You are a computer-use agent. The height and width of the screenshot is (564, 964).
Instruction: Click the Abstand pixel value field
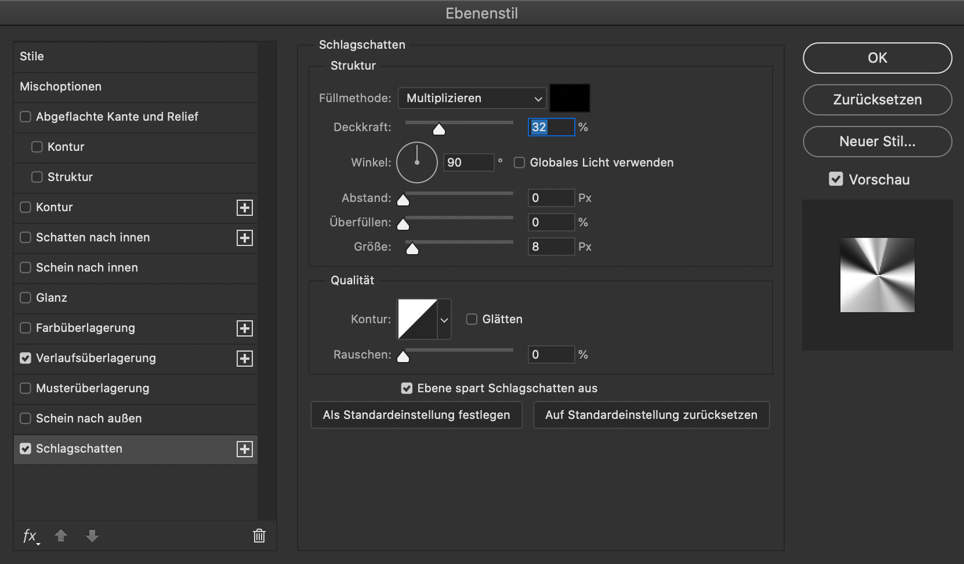coord(551,198)
